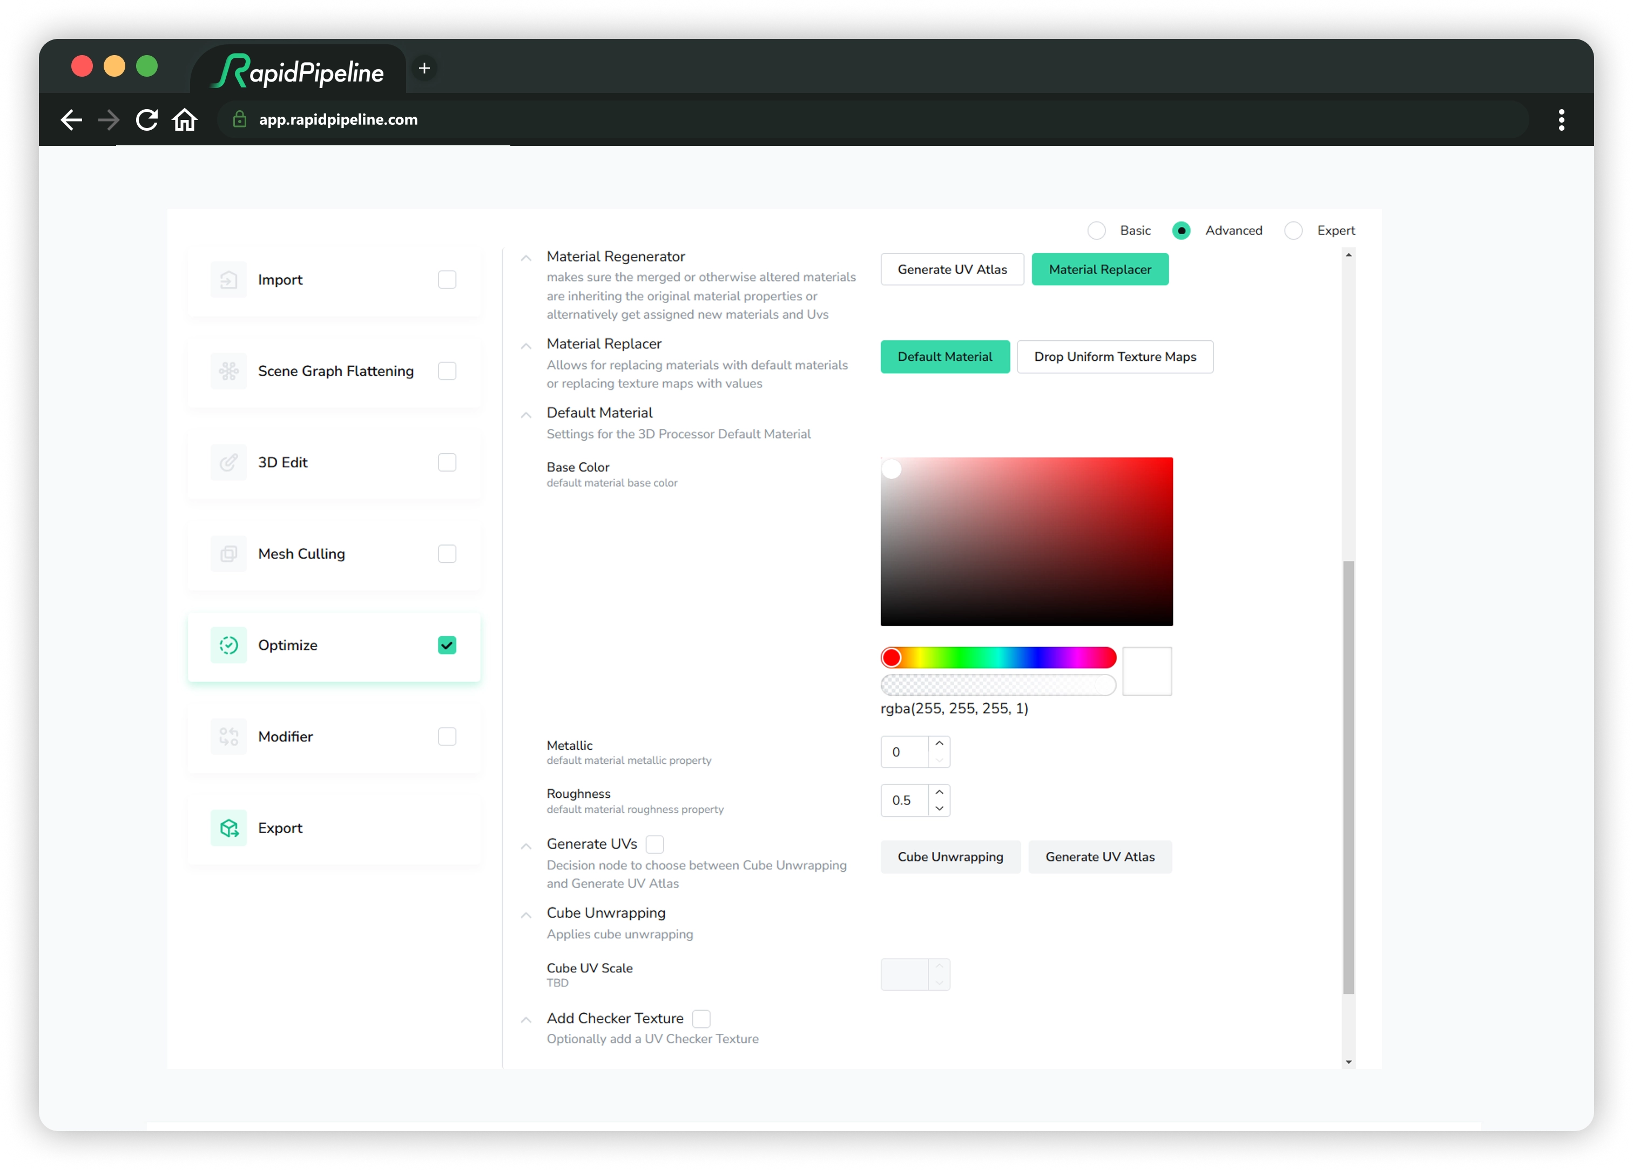This screenshot has width=1633, height=1170.
Task: Enable the 3D Edit checkbox
Action: coord(447,462)
